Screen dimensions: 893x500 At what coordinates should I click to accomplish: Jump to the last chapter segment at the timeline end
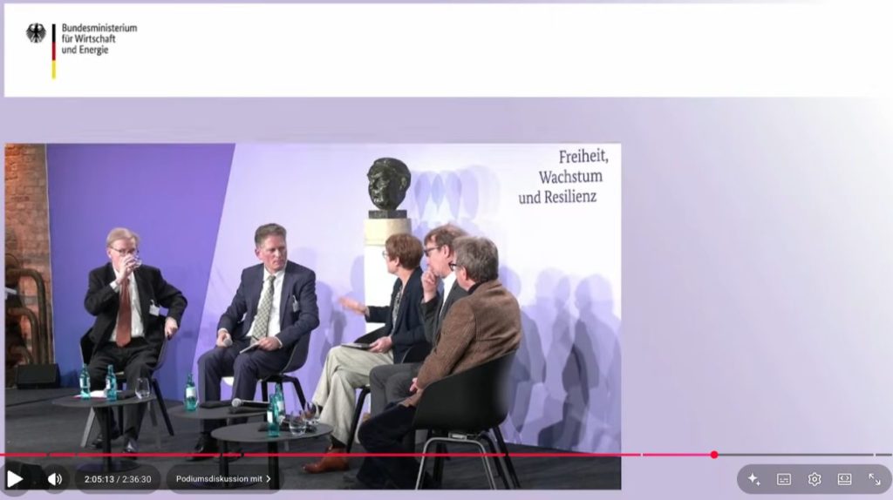(x=883, y=455)
